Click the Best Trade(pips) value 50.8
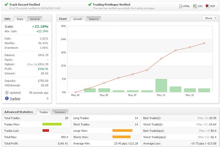The height and width of the screenshot is (147, 220). coord(213,131)
